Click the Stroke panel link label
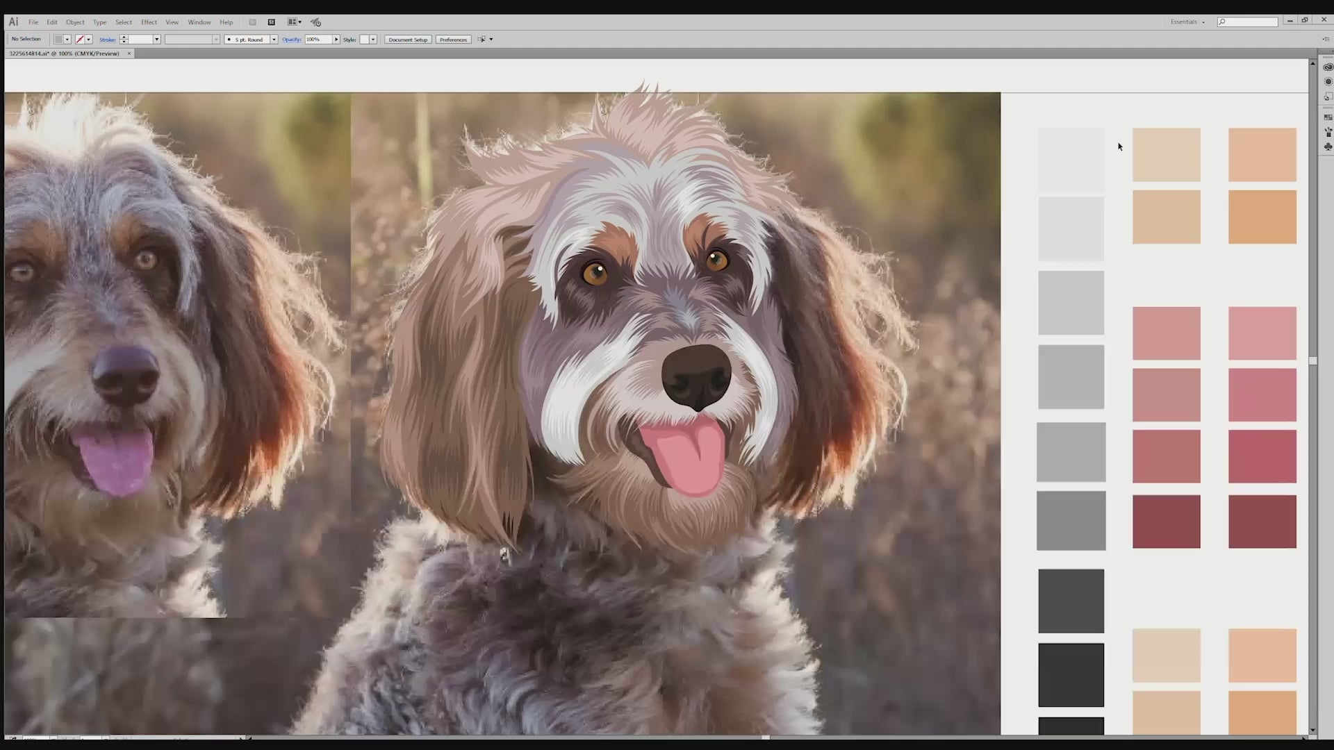Screen dimensions: 1334x750 pos(108,40)
